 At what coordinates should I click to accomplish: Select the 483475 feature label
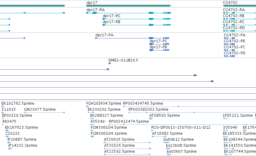[9, 121]
